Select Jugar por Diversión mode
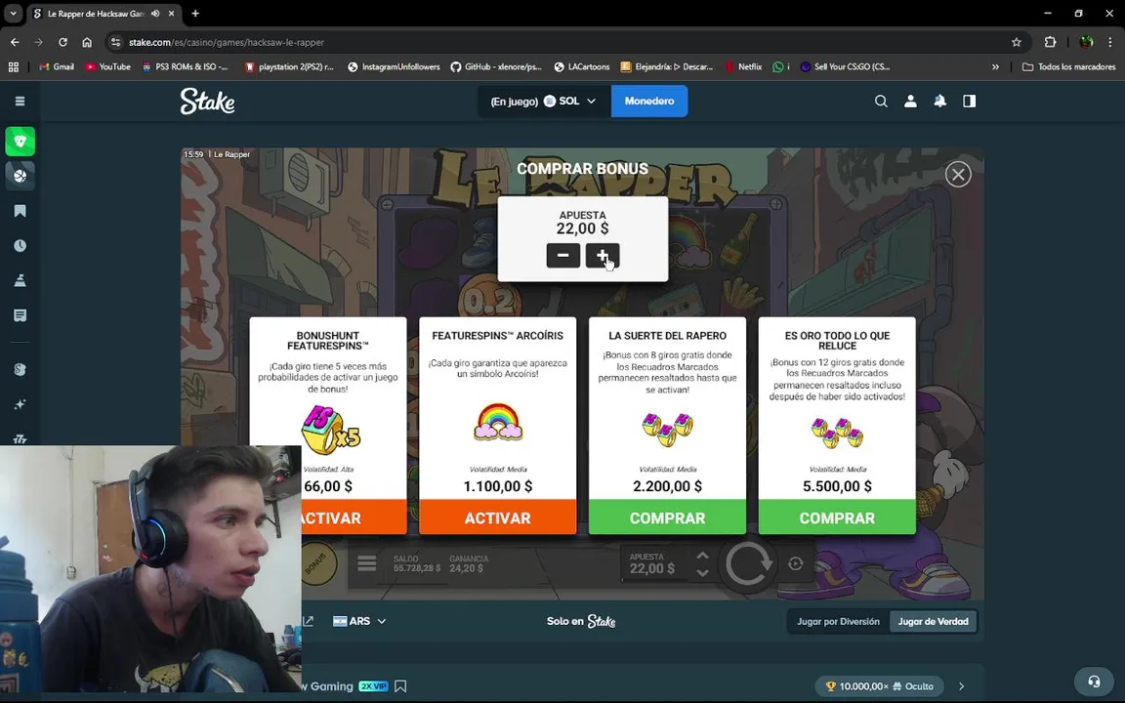1125x703 pixels. [x=838, y=621]
